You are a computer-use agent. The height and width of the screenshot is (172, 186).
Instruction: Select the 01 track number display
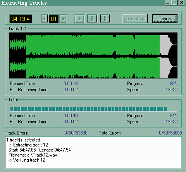[53, 19]
